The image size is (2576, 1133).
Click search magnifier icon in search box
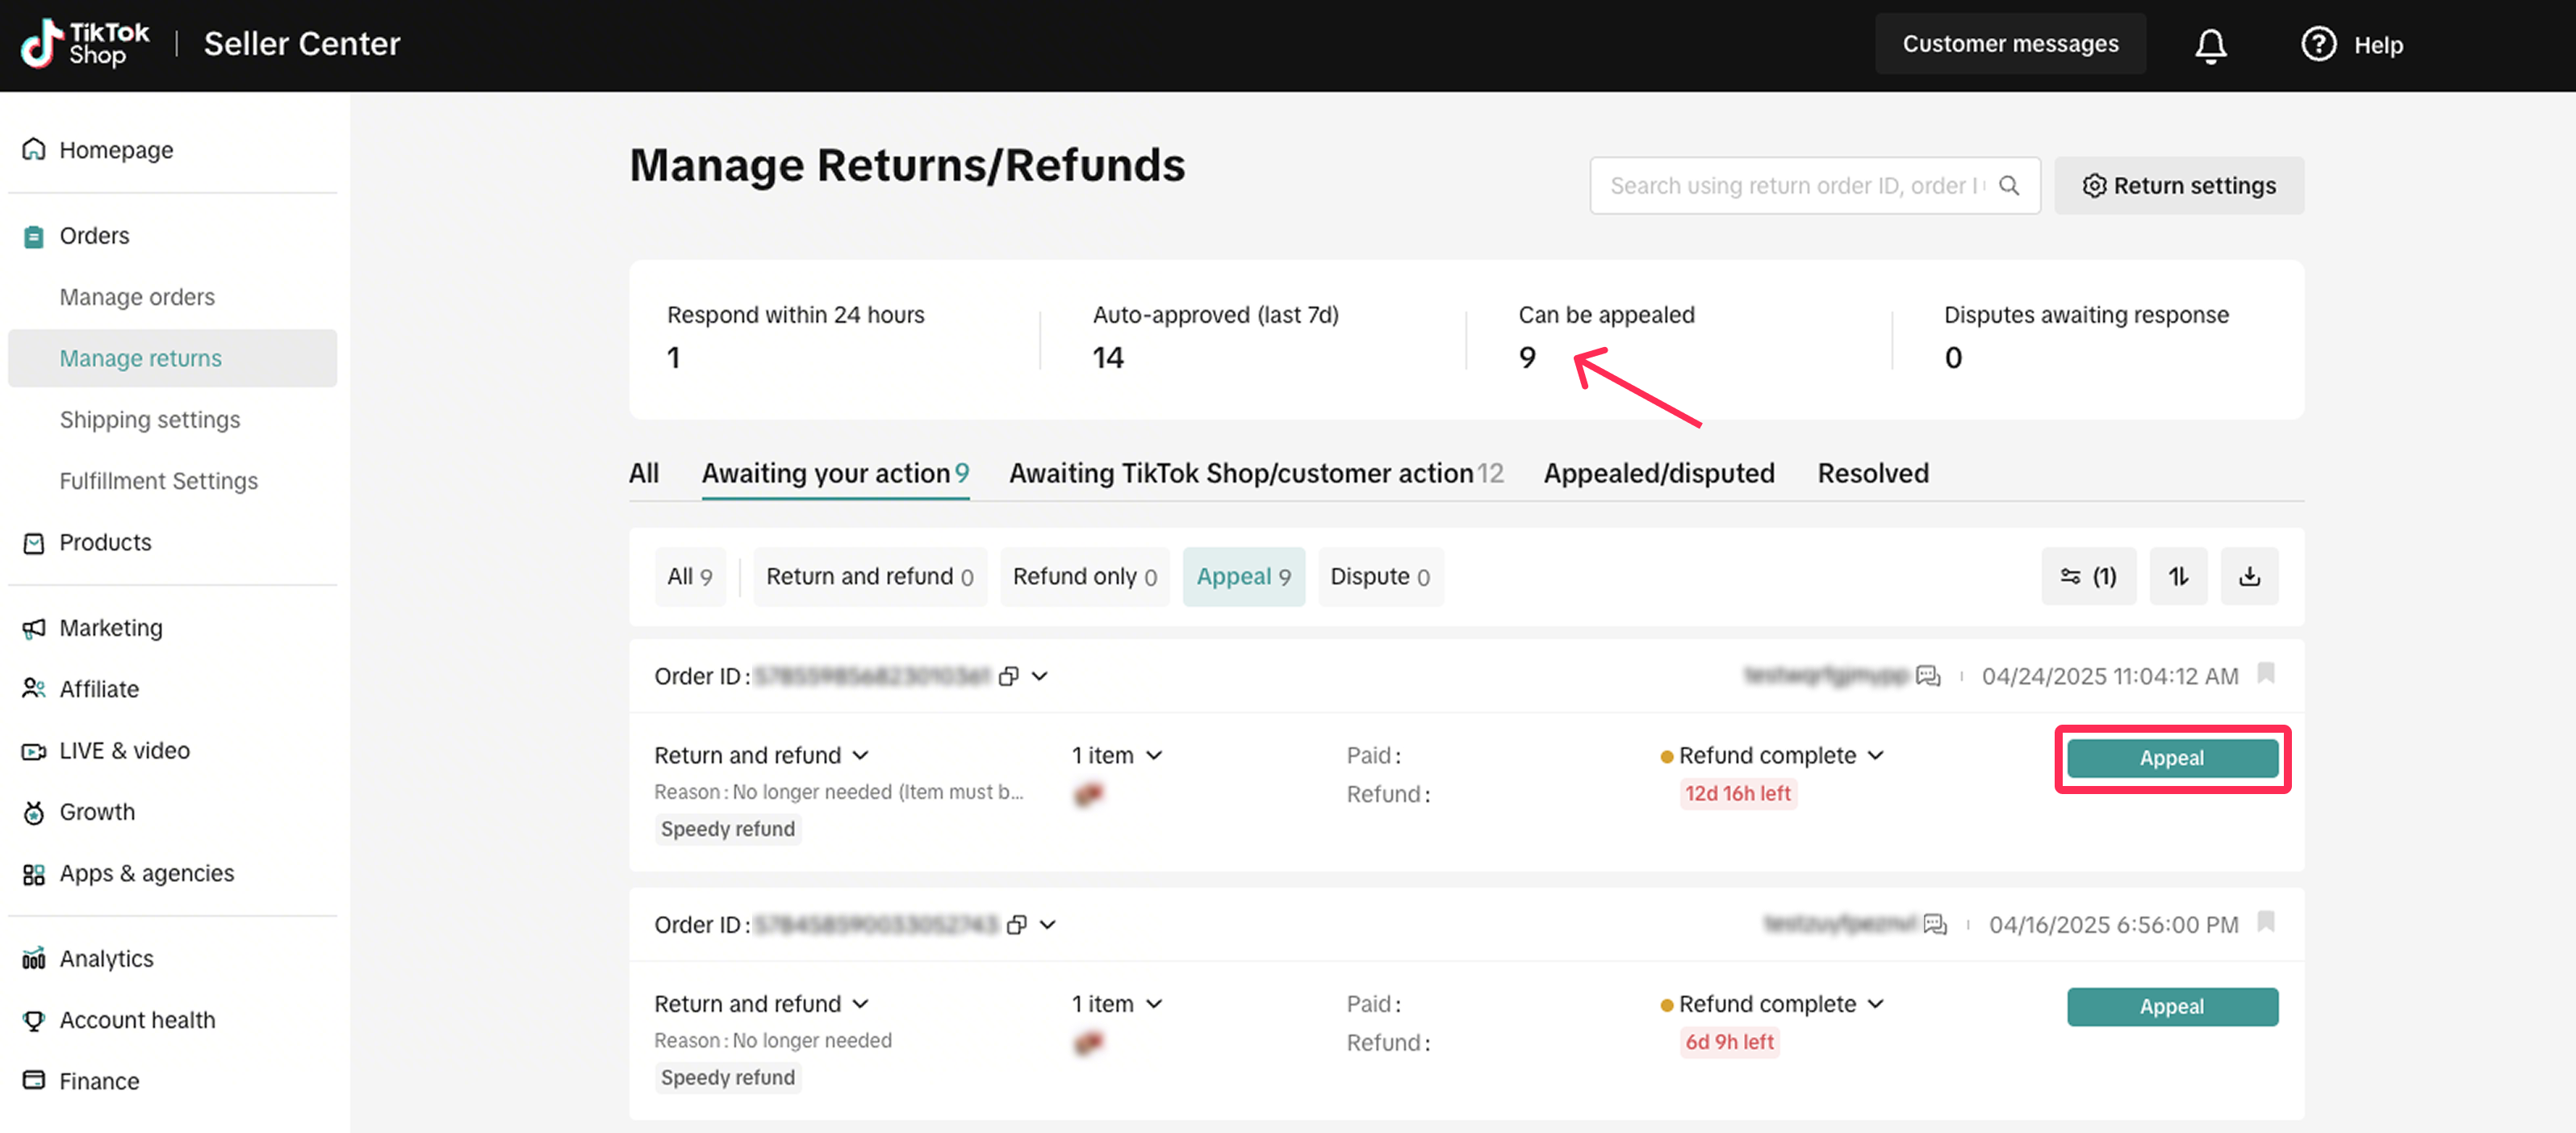click(2008, 186)
